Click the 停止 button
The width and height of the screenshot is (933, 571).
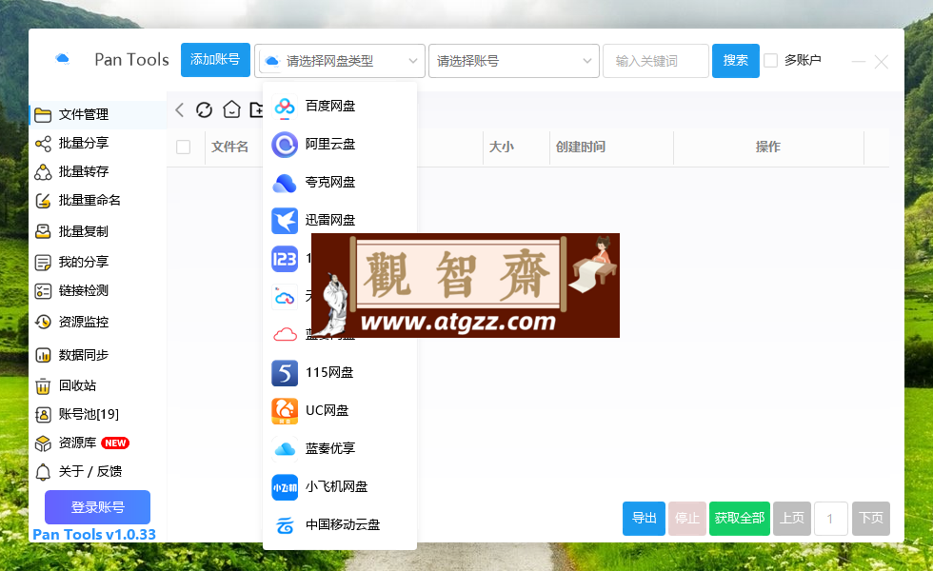[687, 519]
